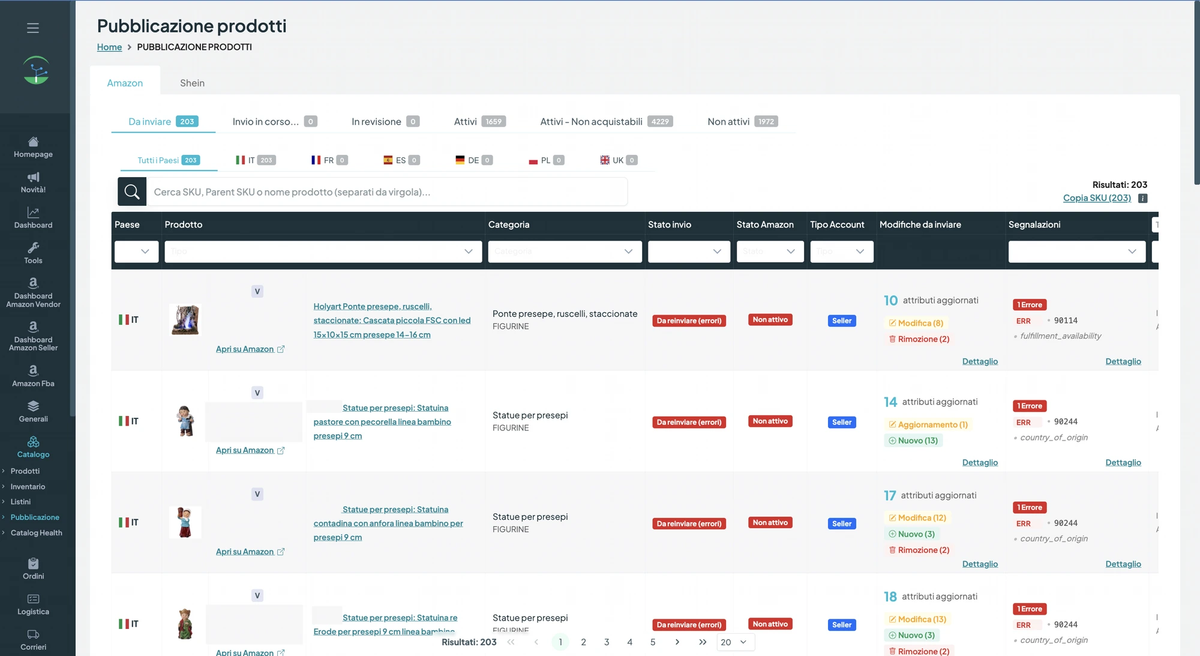Click the Homepage house icon
Image resolution: width=1200 pixels, height=656 pixels.
(34, 142)
